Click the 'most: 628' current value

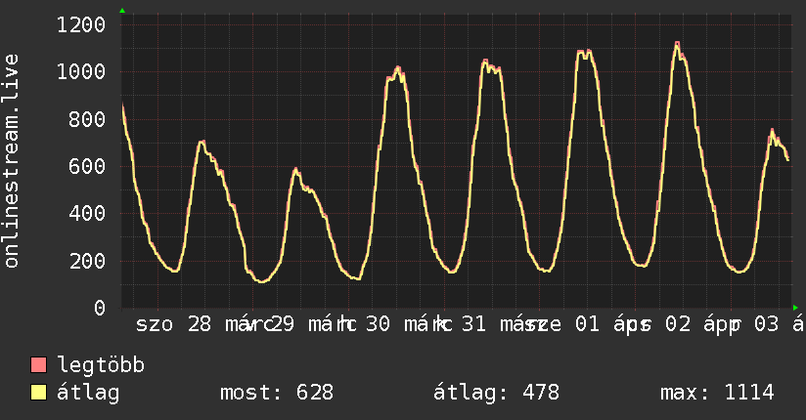pos(275,394)
